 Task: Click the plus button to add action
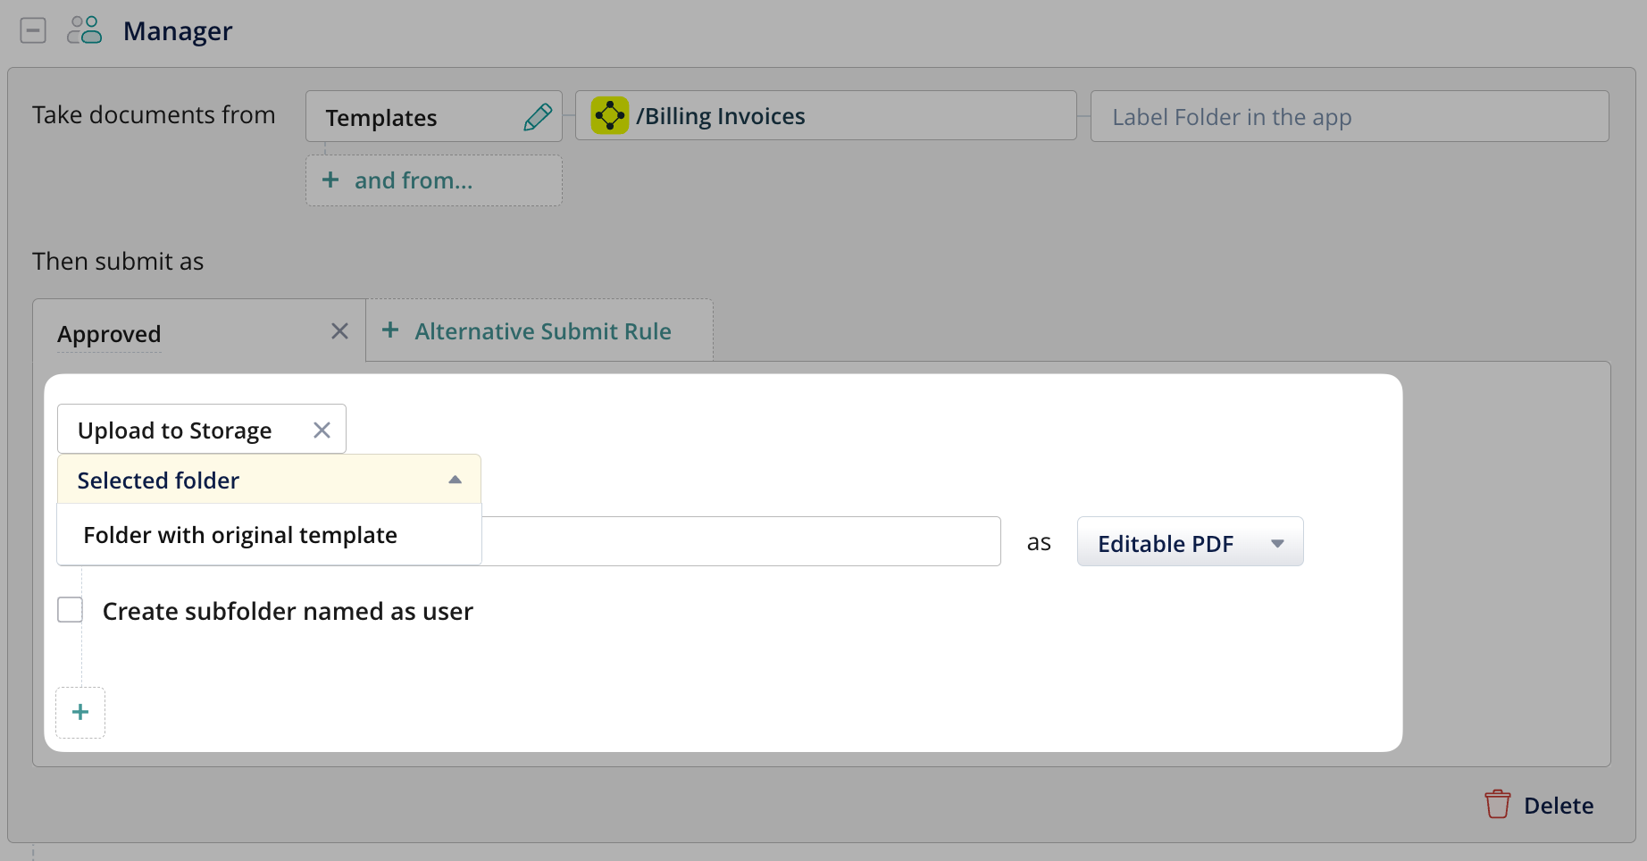point(80,712)
